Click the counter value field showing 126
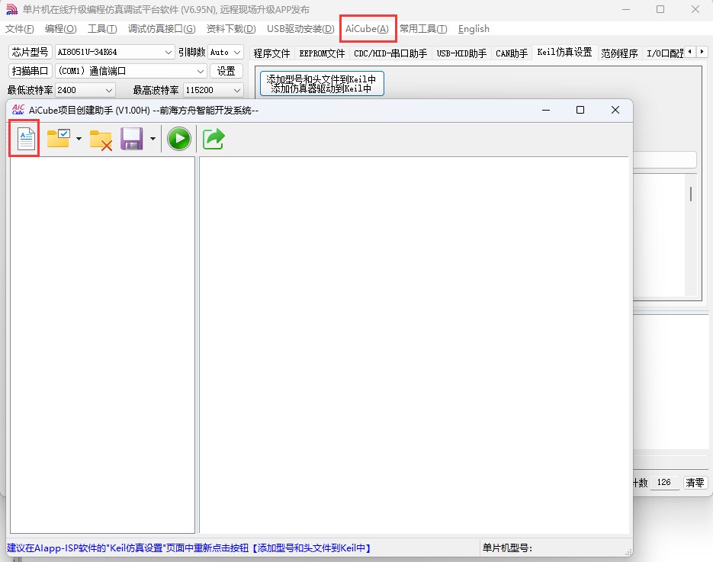The height and width of the screenshot is (562, 713). pyautogui.click(x=664, y=483)
